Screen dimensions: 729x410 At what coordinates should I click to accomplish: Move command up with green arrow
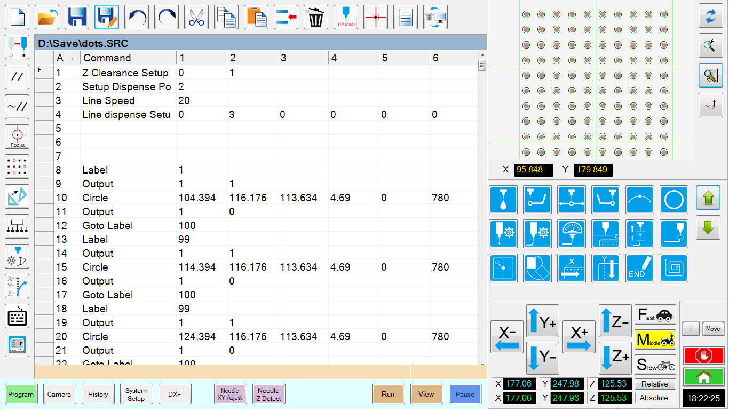pyautogui.click(x=708, y=198)
